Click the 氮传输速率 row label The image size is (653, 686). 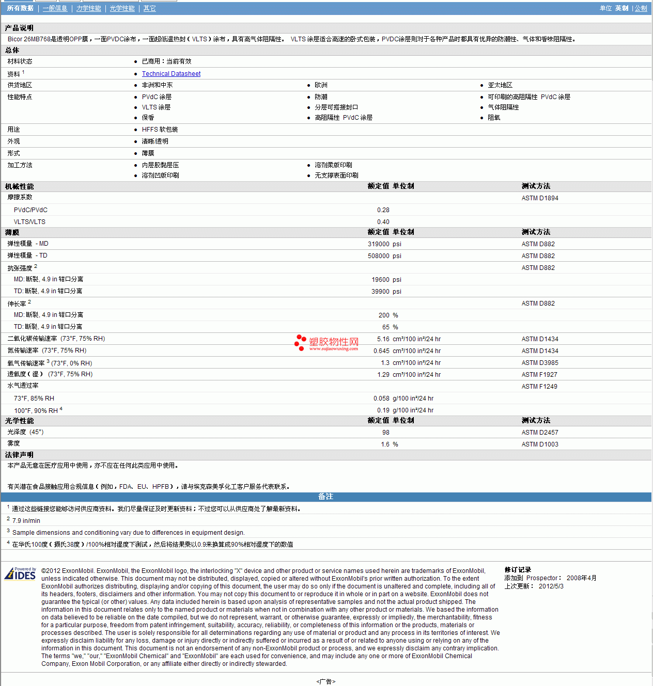pyautogui.click(x=47, y=350)
